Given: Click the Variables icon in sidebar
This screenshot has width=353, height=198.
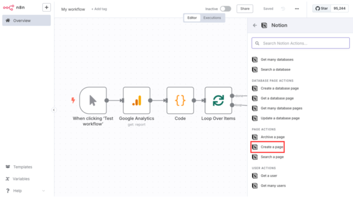Looking at the screenshot, I should (x=7, y=179).
